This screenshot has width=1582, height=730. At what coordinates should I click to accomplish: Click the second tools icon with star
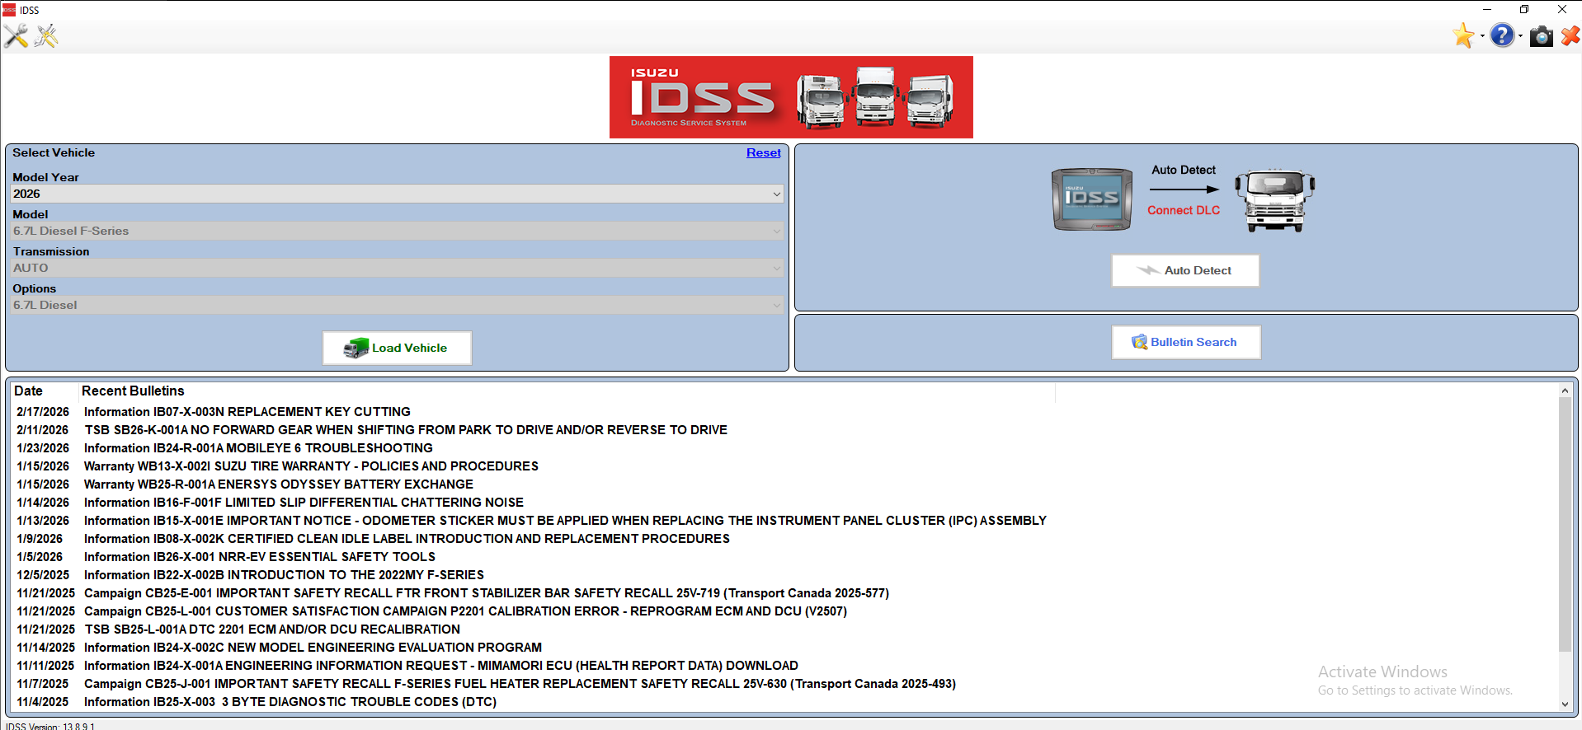[46, 36]
